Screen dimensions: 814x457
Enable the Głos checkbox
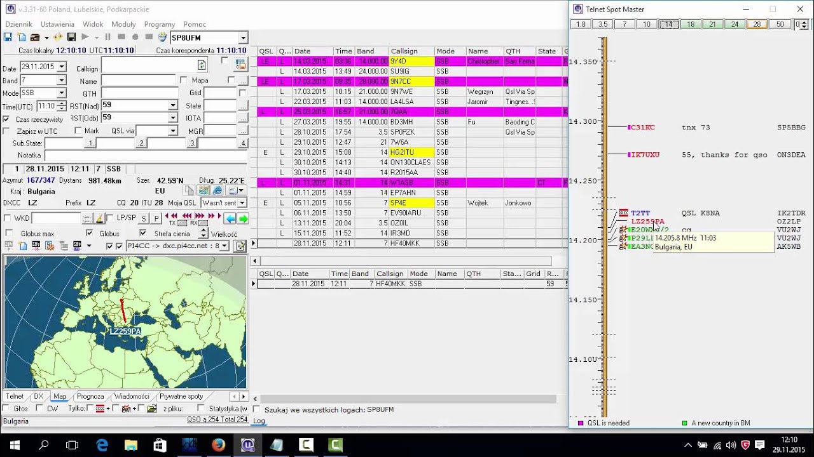(x=7, y=409)
